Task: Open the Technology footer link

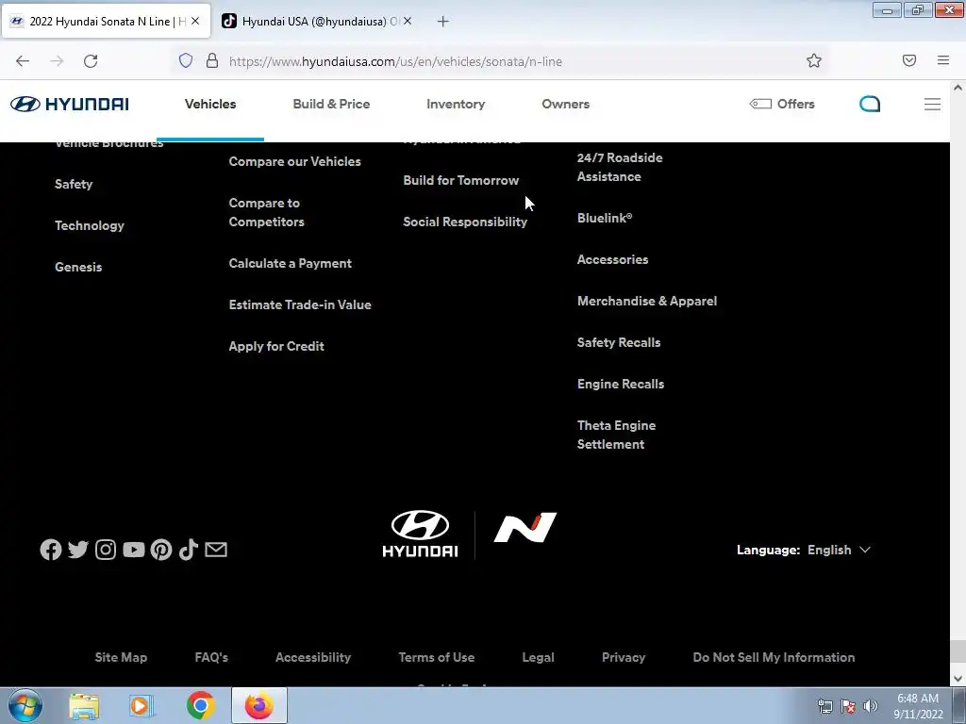Action: [90, 225]
